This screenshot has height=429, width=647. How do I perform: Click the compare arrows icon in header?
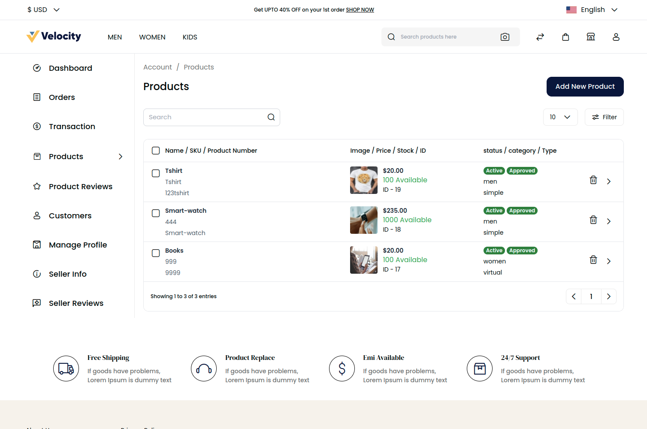(x=540, y=37)
